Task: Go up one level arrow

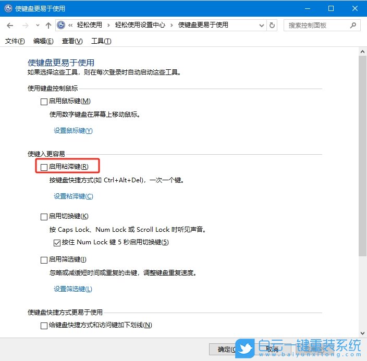Action: point(48,26)
